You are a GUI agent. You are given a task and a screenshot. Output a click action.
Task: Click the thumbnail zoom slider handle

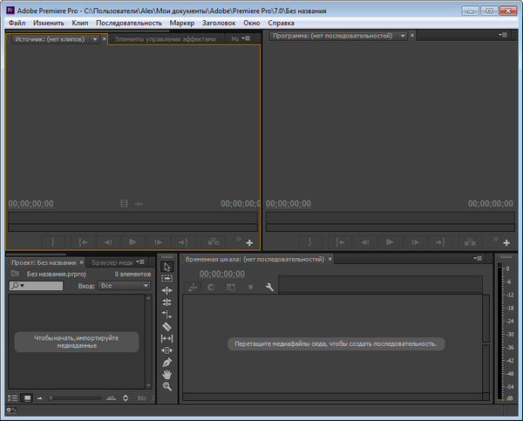(51, 398)
